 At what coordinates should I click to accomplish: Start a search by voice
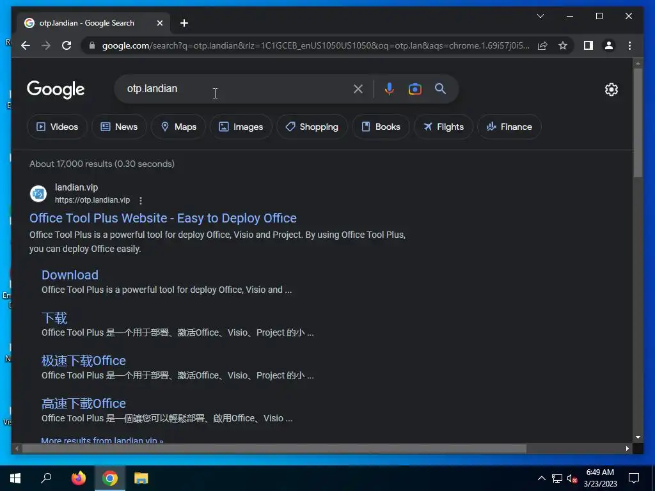tap(390, 89)
